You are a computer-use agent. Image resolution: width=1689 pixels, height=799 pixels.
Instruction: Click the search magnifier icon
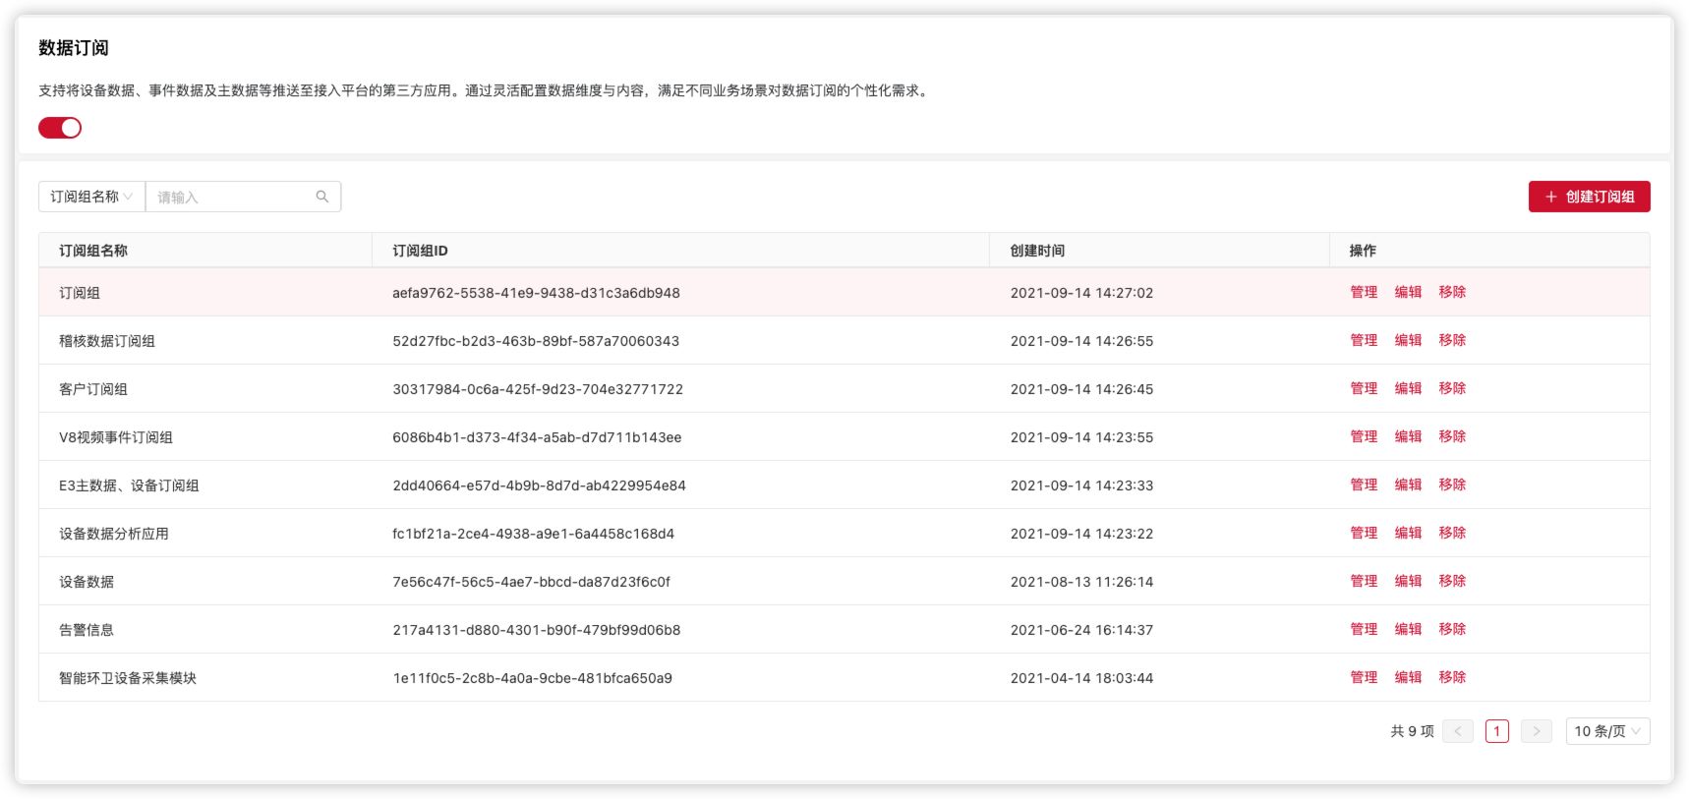point(321,197)
